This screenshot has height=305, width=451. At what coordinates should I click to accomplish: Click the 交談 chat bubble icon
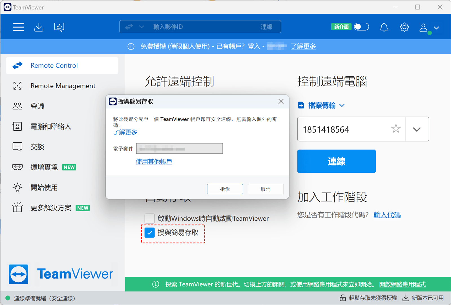point(17,147)
